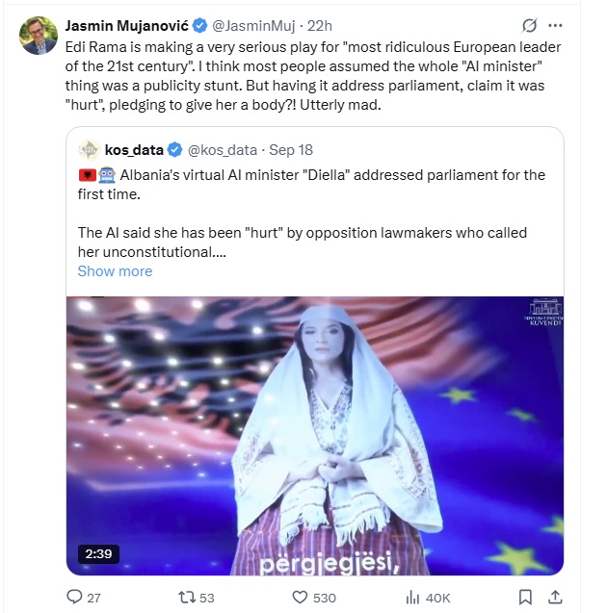The image size is (607, 613).
Task: Click Jasmin Mujanović's blue verified badge
Action: coord(200,26)
